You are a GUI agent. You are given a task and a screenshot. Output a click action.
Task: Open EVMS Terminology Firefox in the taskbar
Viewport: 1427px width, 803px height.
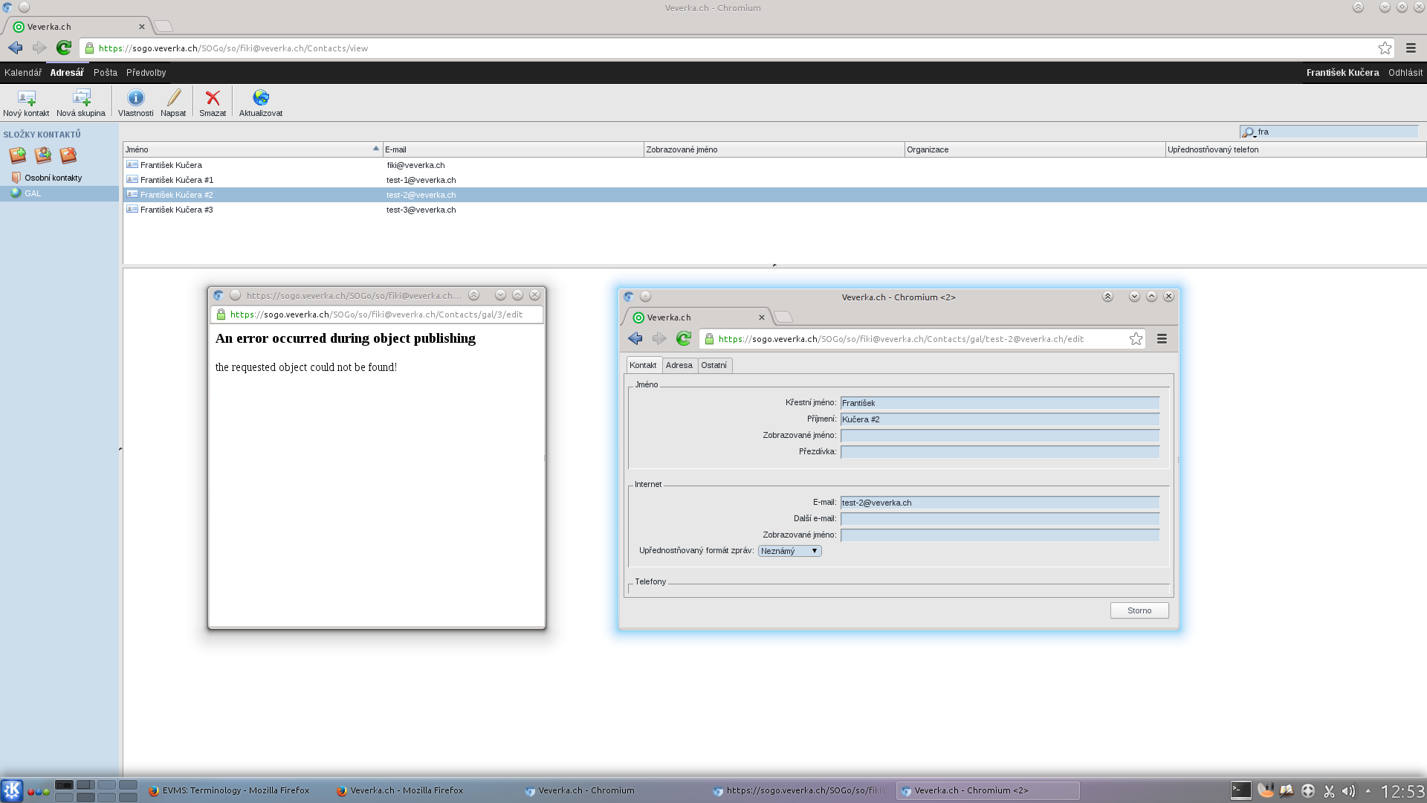229,790
